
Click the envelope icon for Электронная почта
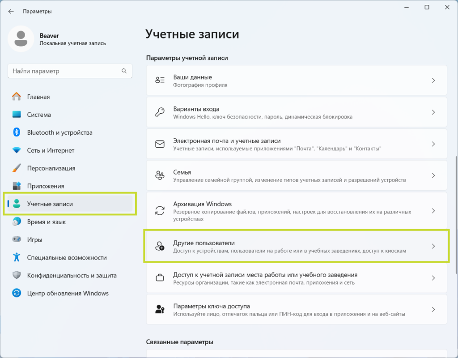(x=160, y=144)
